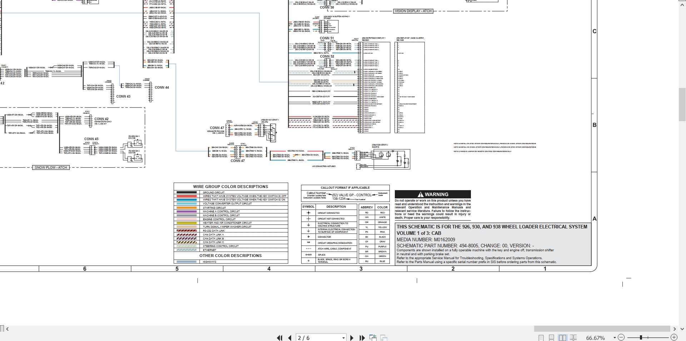Click the scroll right arrow

[x=674, y=329]
